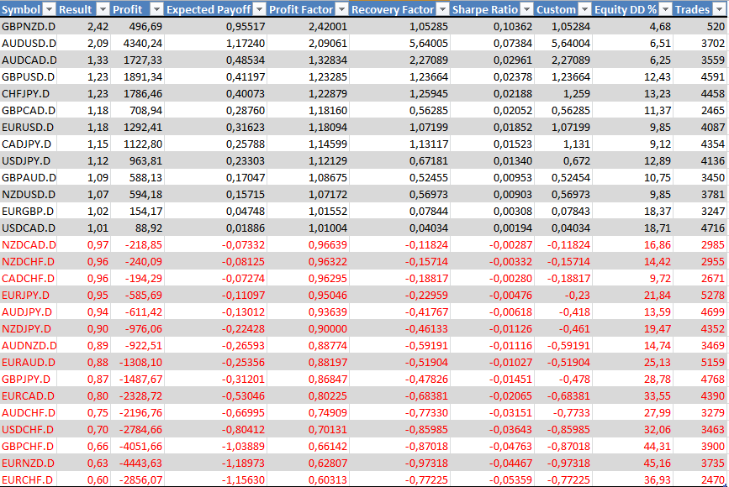729x487 pixels.
Task: Select the GBPNZD.D symbol cell
Action: pyautogui.click(x=29, y=27)
